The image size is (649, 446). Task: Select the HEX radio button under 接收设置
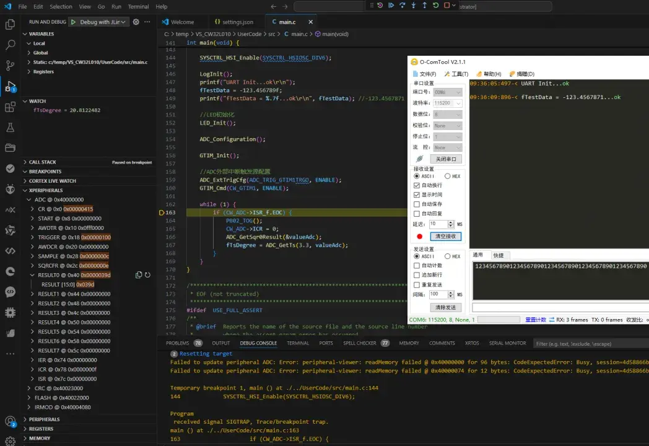pyautogui.click(x=448, y=176)
